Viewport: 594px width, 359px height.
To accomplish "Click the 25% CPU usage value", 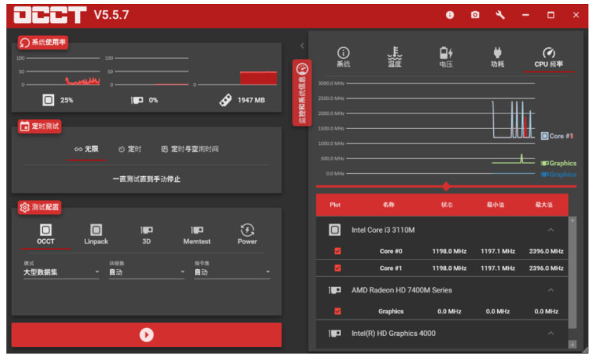I will pos(67,100).
